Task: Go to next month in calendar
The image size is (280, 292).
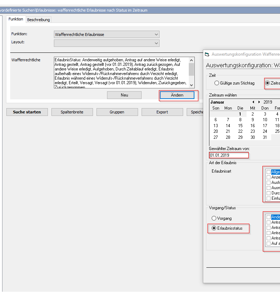Action: [259, 102]
